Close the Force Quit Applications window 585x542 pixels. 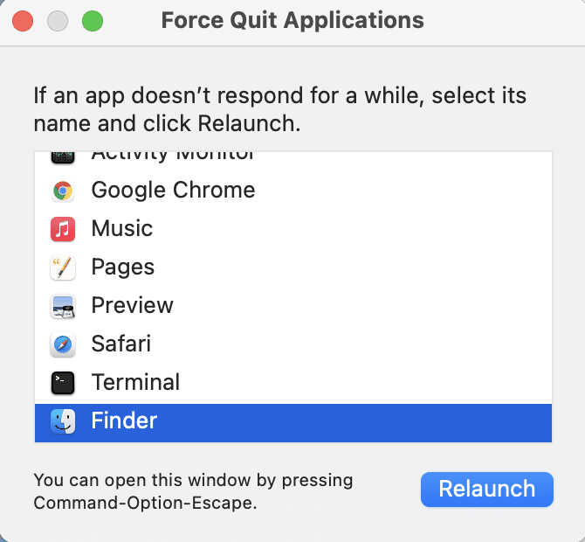[x=24, y=21]
